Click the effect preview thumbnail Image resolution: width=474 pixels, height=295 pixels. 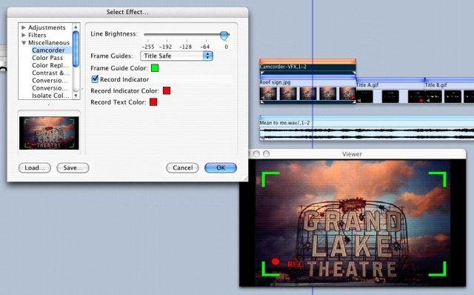pyautogui.click(x=49, y=133)
